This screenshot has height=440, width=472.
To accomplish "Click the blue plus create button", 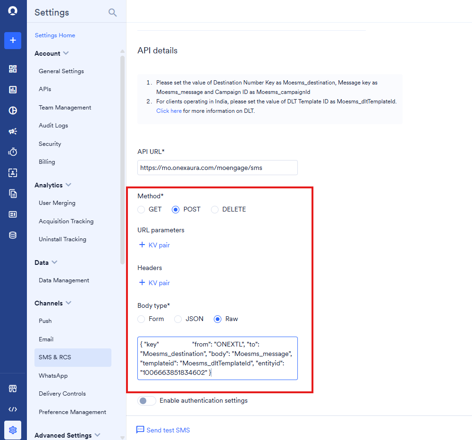I will click(13, 40).
